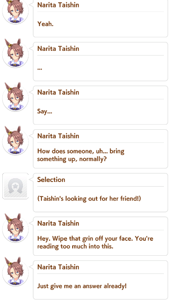Click the Narita Taishin name above "Just give me"
This screenshot has height=301, width=170.
coord(58,267)
